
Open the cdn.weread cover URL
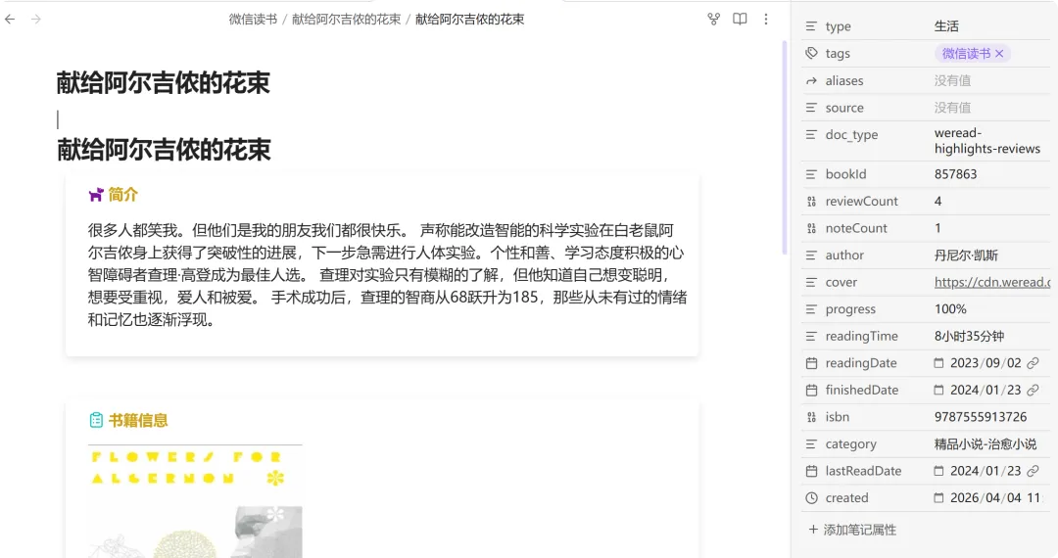[x=991, y=282]
